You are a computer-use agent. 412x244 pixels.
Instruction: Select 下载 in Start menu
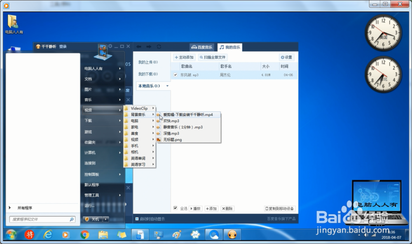click(103, 121)
